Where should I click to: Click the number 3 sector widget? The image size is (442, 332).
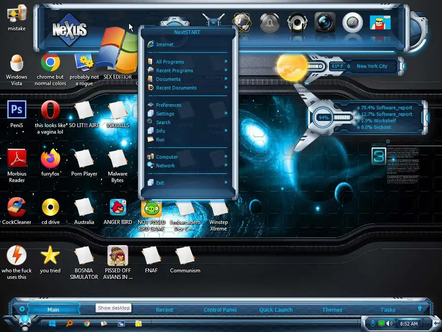[x=379, y=156]
